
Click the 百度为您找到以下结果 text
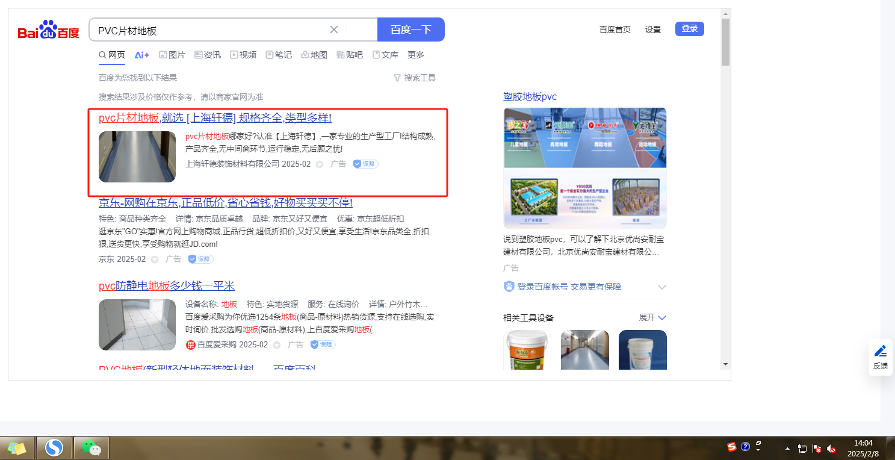[x=138, y=78]
